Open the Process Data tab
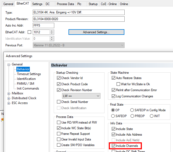173x152 pixels. 65,4
